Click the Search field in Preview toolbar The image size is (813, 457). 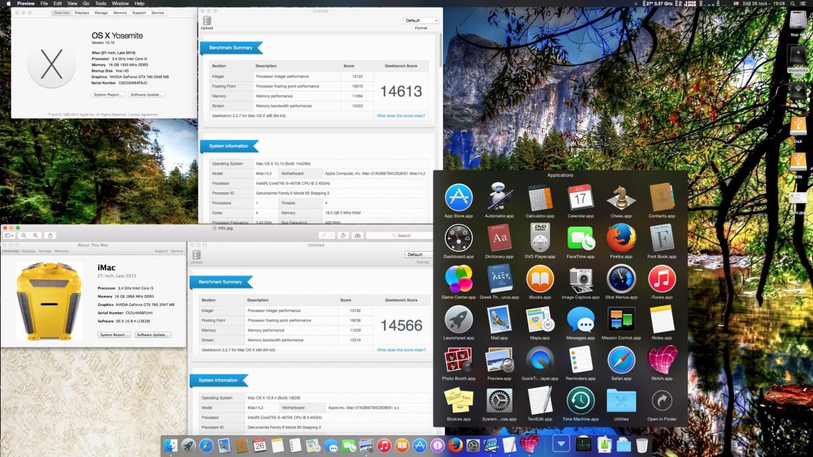[x=400, y=236]
